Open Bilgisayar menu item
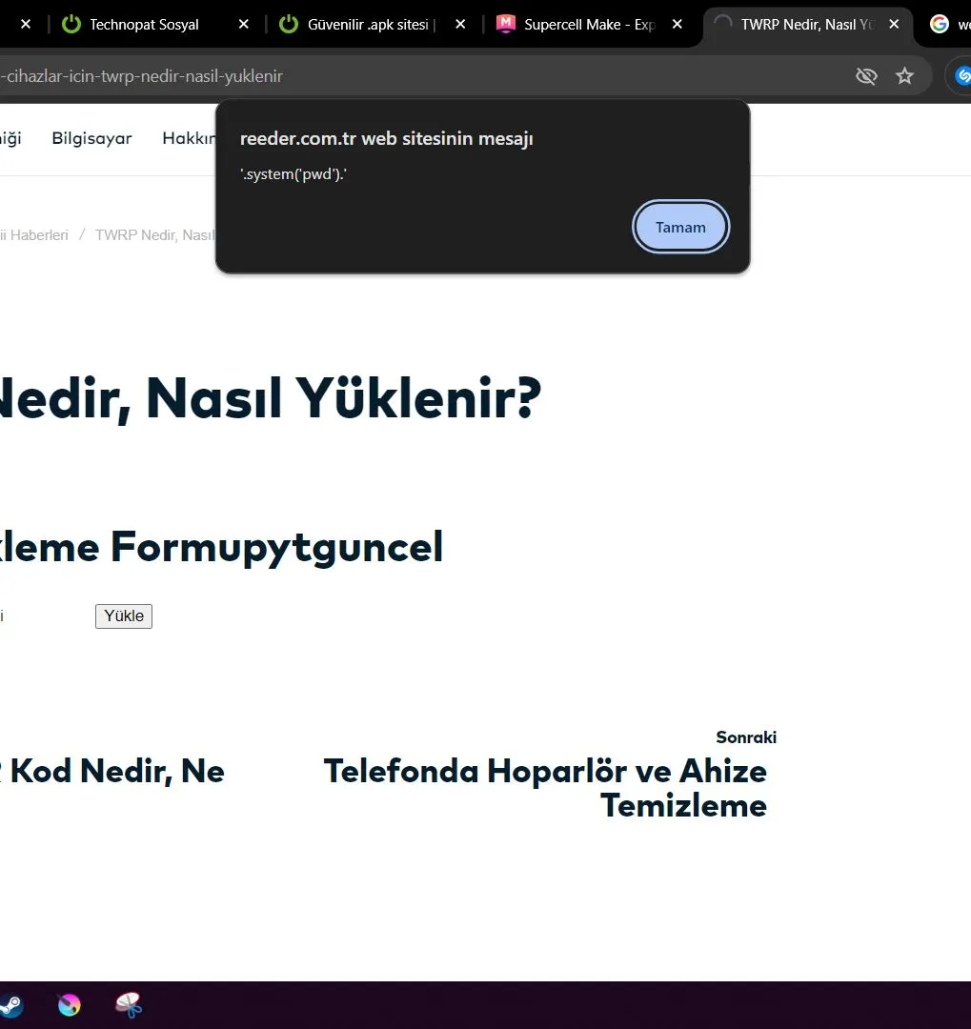Image resolution: width=971 pixels, height=1029 pixels. [x=91, y=138]
